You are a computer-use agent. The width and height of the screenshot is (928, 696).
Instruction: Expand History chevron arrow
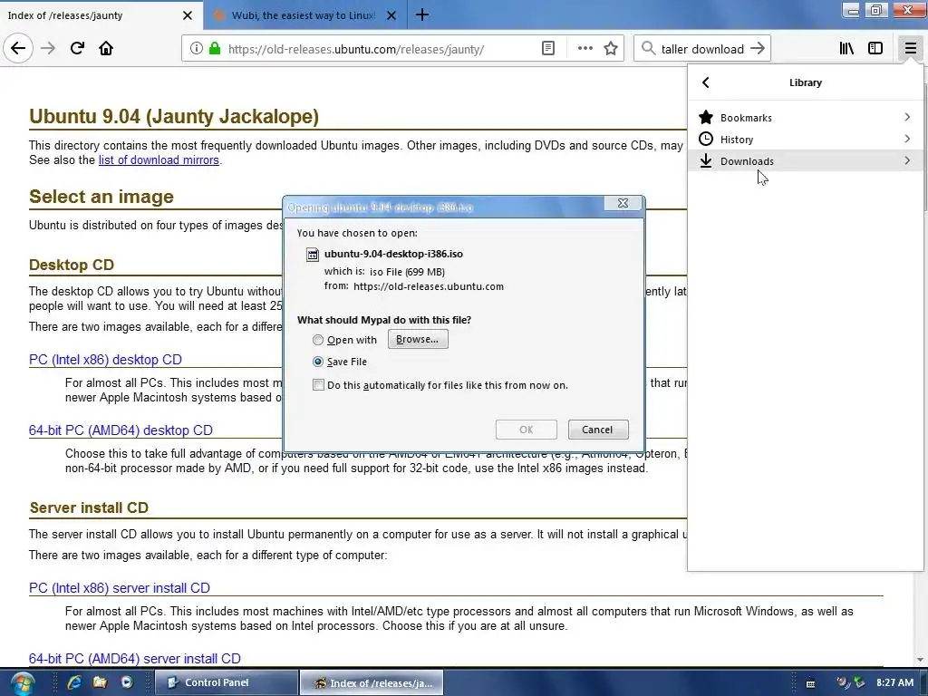907,139
